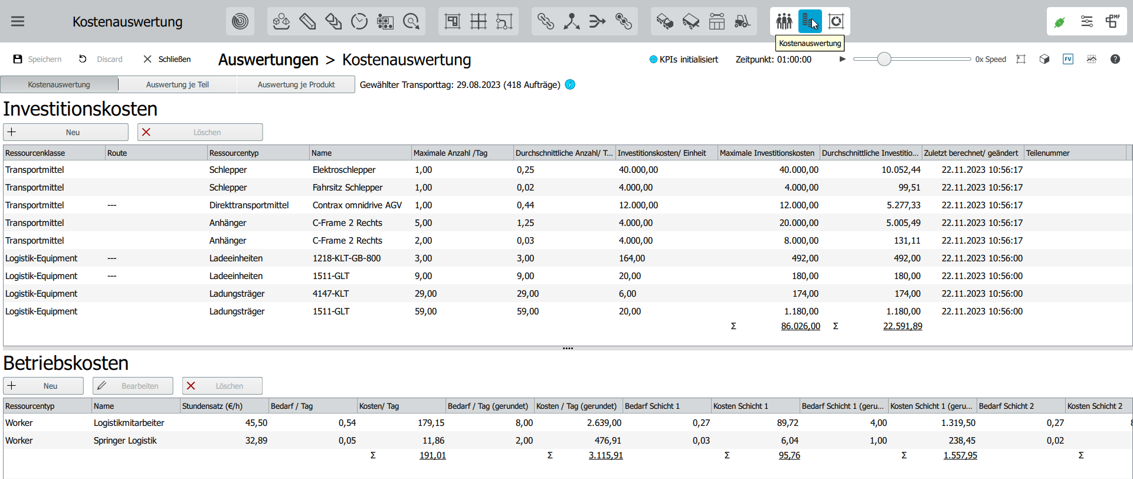Start simulation with the play button
The width and height of the screenshot is (1133, 479).
point(842,59)
